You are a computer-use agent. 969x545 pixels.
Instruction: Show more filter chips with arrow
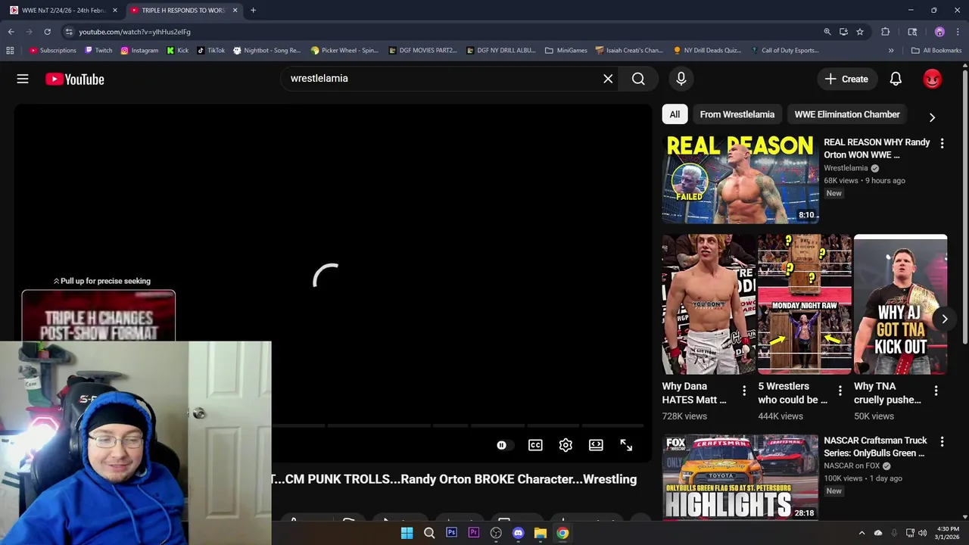(x=932, y=117)
